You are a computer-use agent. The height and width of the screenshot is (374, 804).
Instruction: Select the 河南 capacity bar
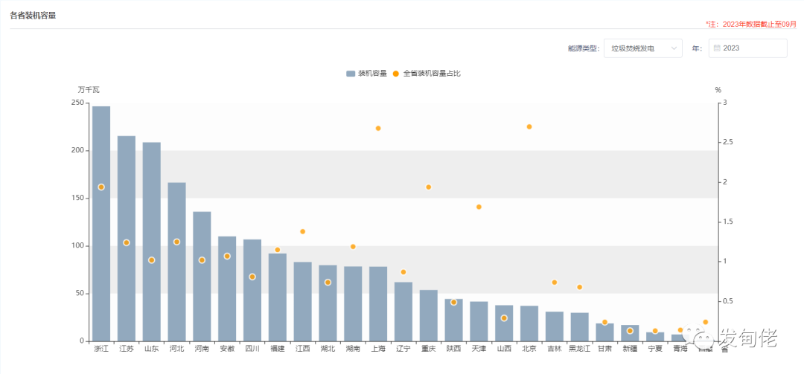[202, 277]
